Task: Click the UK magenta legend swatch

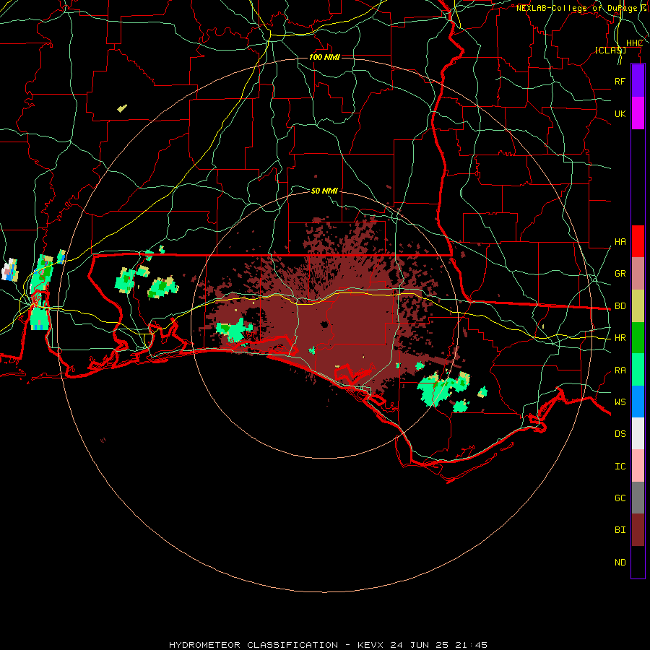Action: point(638,113)
